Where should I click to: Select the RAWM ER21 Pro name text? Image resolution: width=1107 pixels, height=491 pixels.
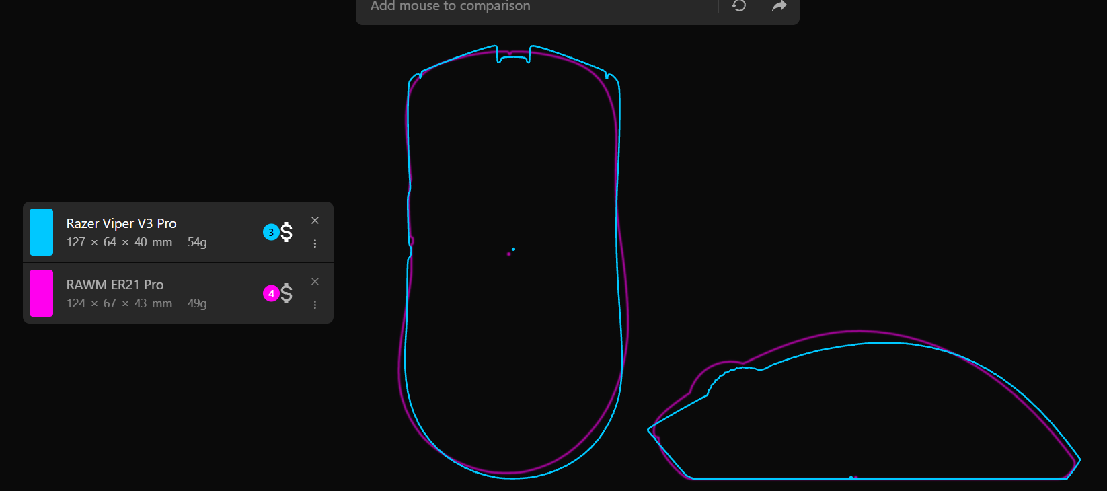pyautogui.click(x=115, y=285)
